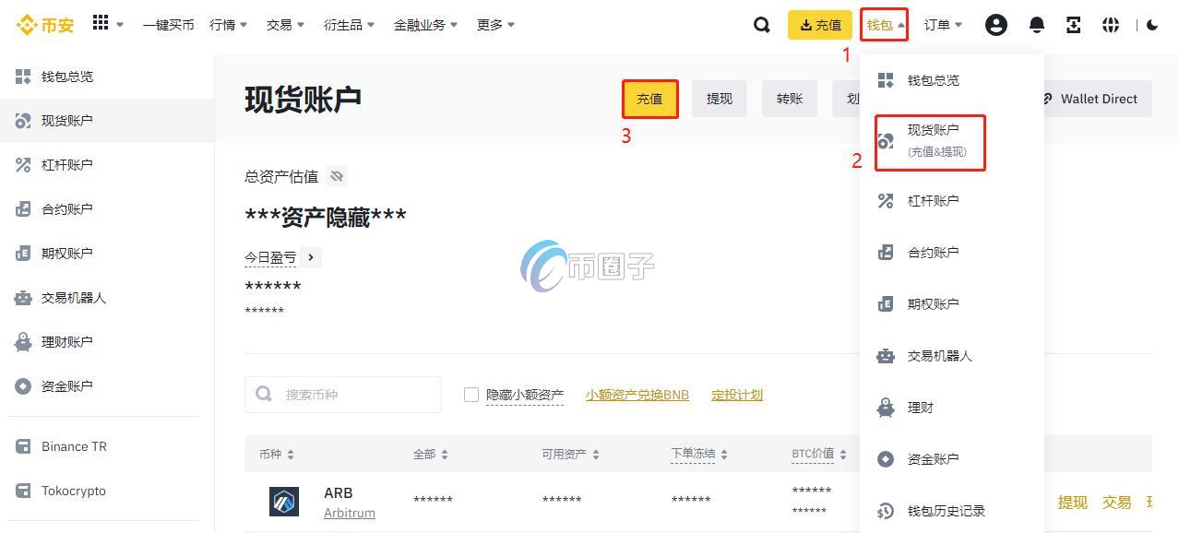Image resolution: width=1179 pixels, height=533 pixels.
Task: Toggle dark mode with moon icon
Action: click(x=1154, y=25)
